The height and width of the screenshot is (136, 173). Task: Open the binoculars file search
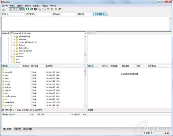coord(60,9)
